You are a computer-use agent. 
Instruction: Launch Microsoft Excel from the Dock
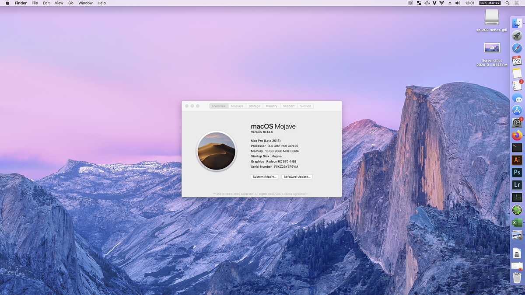pos(517,222)
